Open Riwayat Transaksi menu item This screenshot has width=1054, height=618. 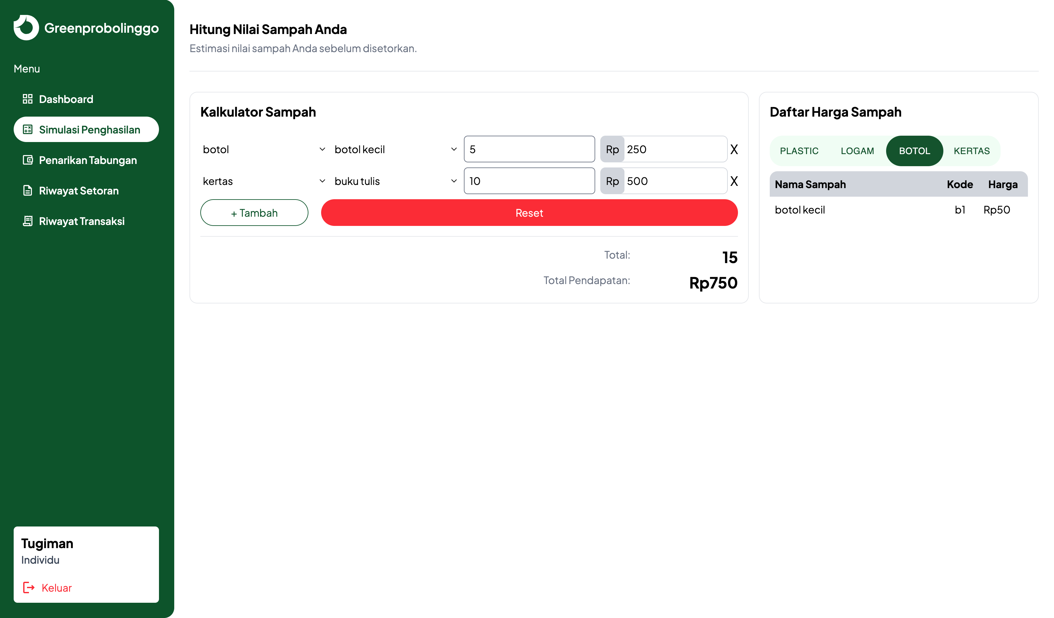82,221
